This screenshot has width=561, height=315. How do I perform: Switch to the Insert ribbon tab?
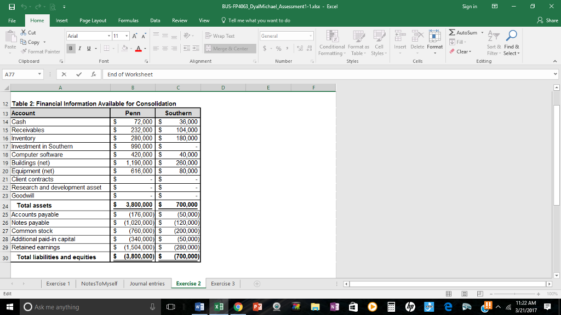(x=61, y=20)
